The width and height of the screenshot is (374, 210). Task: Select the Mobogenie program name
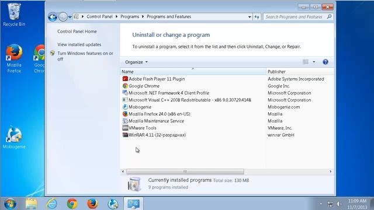[x=140, y=107]
